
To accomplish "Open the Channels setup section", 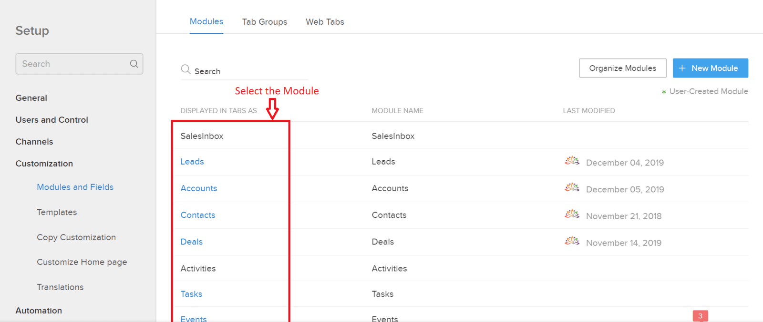I will (x=34, y=142).
